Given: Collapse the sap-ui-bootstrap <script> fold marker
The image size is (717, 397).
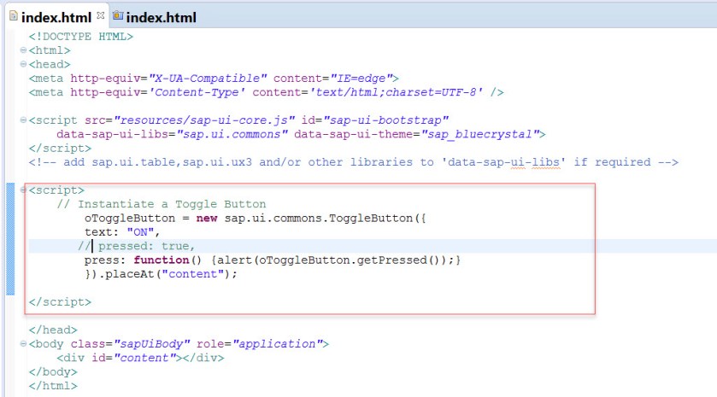Looking at the screenshot, I should click(x=23, y=120).
